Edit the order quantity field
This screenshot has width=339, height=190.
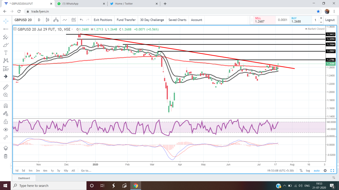[315, 20]
